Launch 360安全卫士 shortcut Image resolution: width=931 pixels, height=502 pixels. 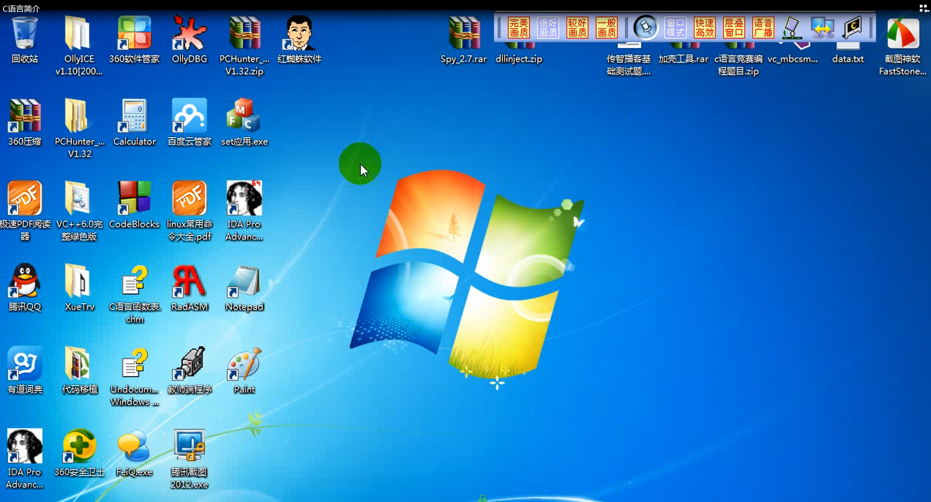click(x=79, y=446)
